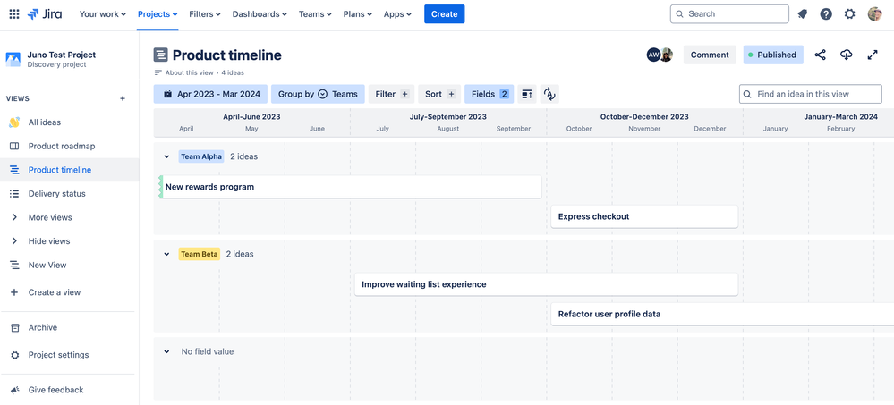The width and height of the screenshot is (894, 405).
Task: Click the autosave sync icon
Action: point(549,94)
